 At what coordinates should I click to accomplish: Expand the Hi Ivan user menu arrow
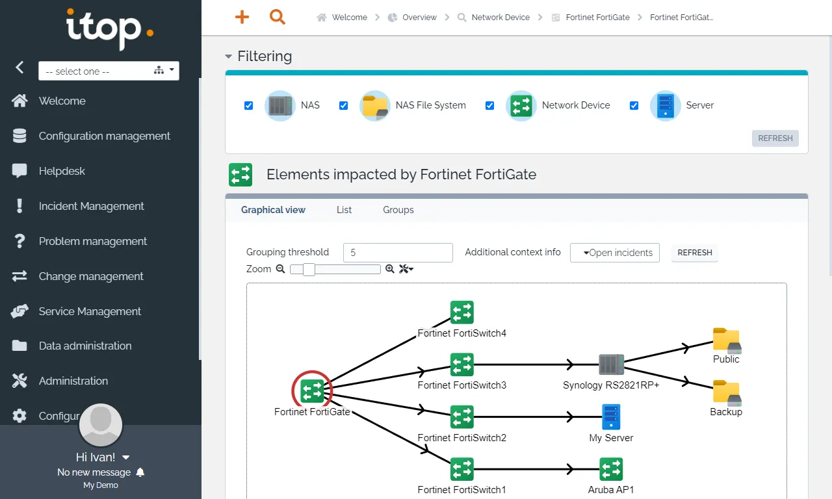[x=126, y=457]
